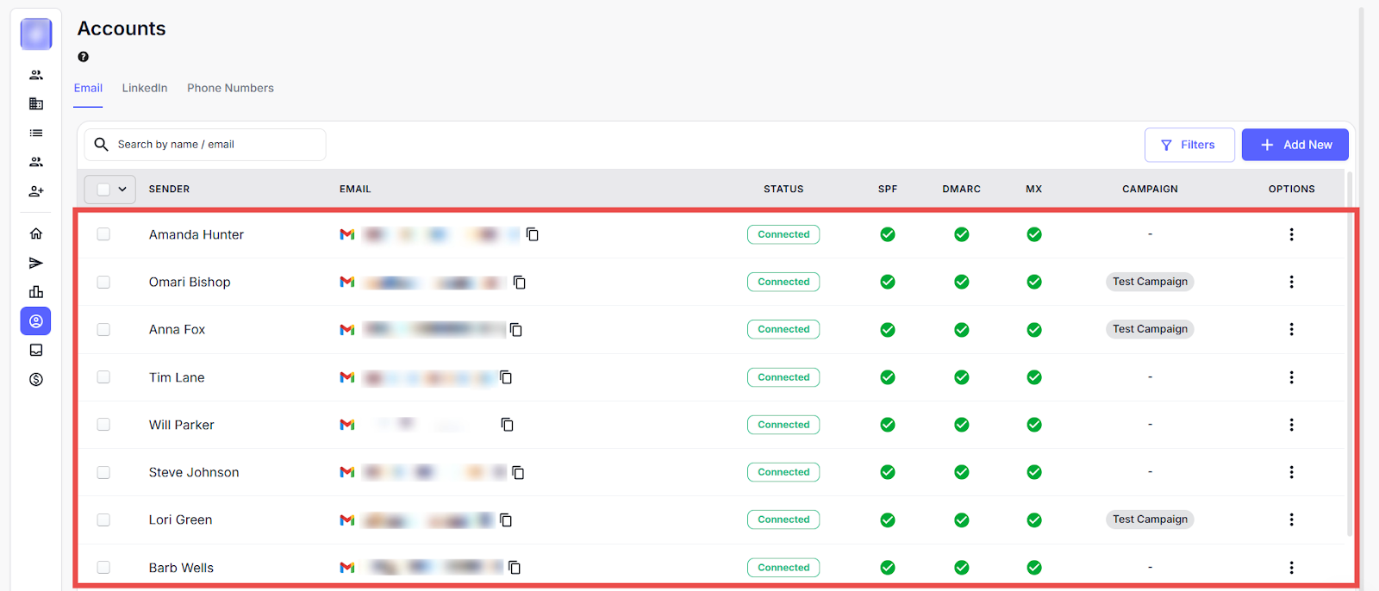Image resolution: width=1379 pixels, height=591 pixels.
Task: Click the Add New button
Action: (x=1295, y=145)
